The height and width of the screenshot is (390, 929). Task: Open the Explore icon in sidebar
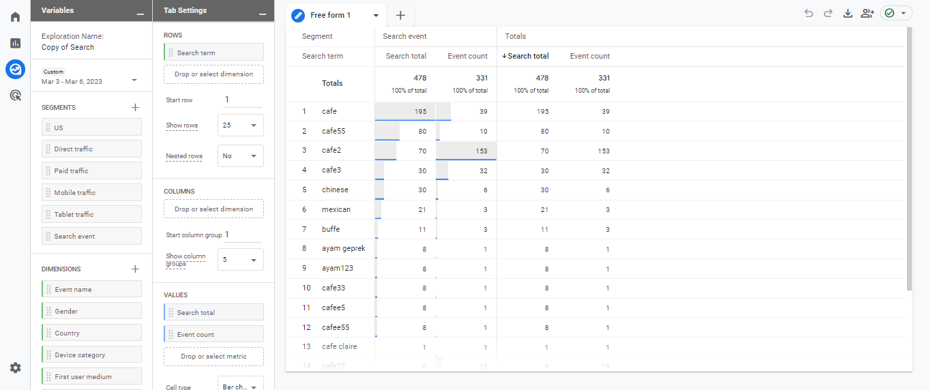coord(15,69)
